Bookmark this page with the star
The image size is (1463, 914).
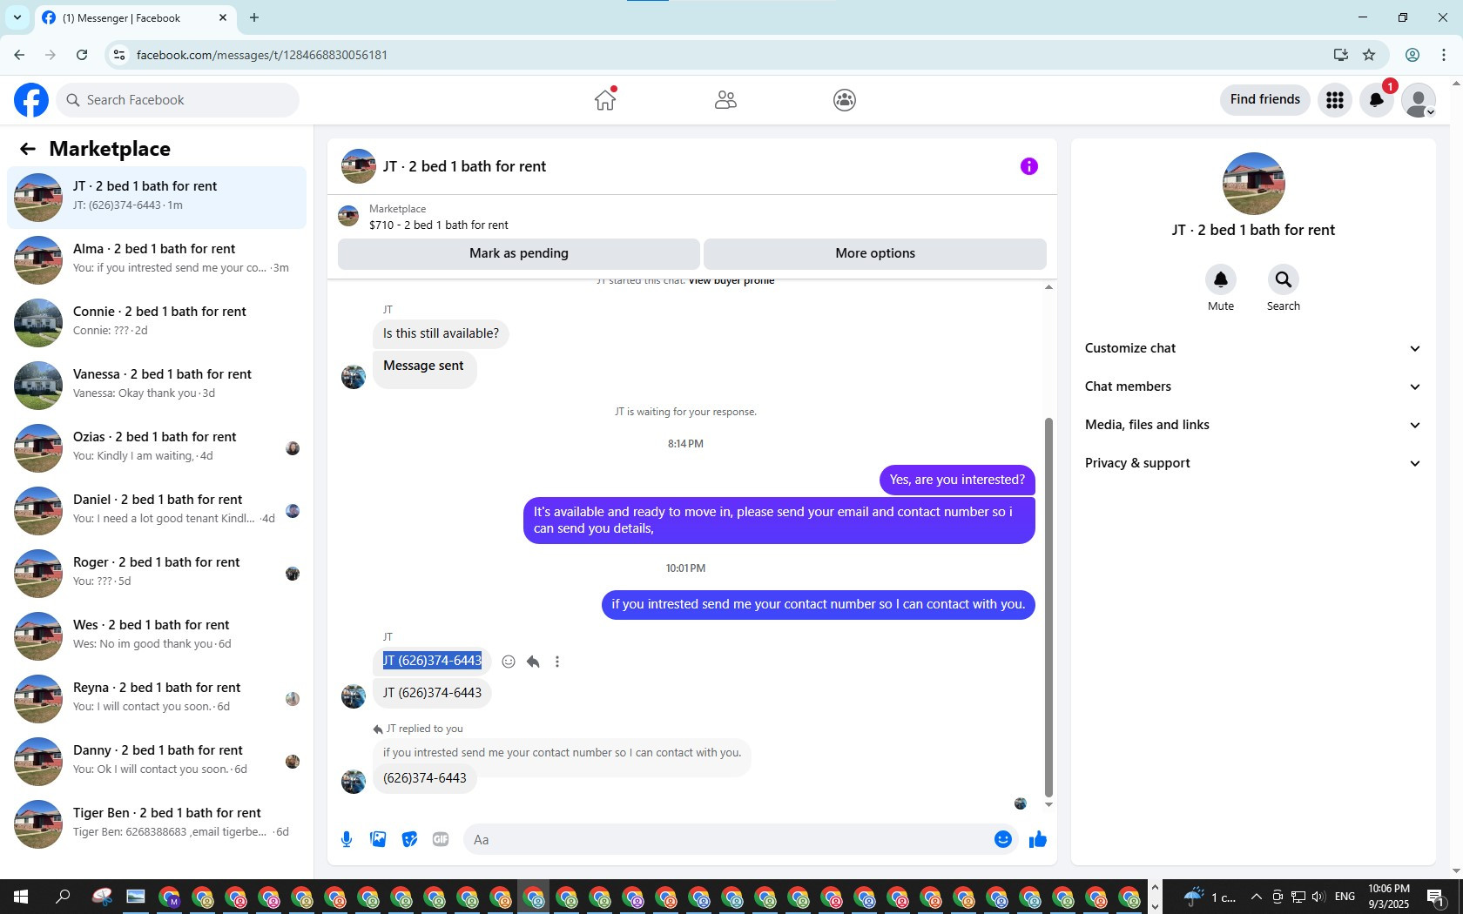click(x=1369, y=55)
